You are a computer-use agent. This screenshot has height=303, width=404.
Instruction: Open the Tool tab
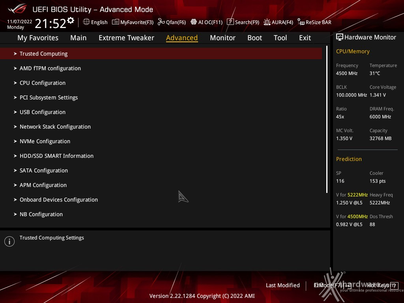point(280,38)
